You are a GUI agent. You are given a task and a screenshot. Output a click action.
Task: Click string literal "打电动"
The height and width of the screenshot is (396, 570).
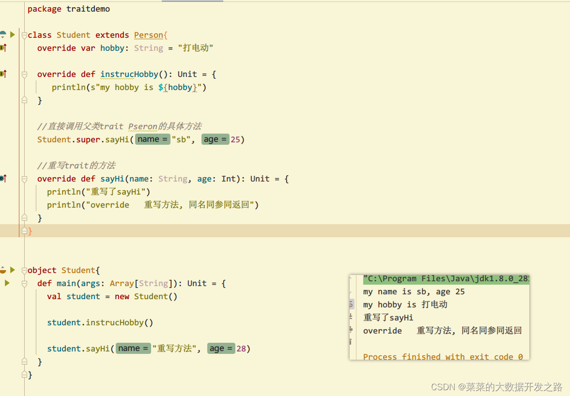196,48
